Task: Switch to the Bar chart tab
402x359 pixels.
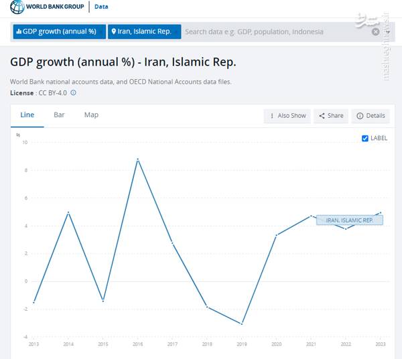Action: [x=59, y=115]
